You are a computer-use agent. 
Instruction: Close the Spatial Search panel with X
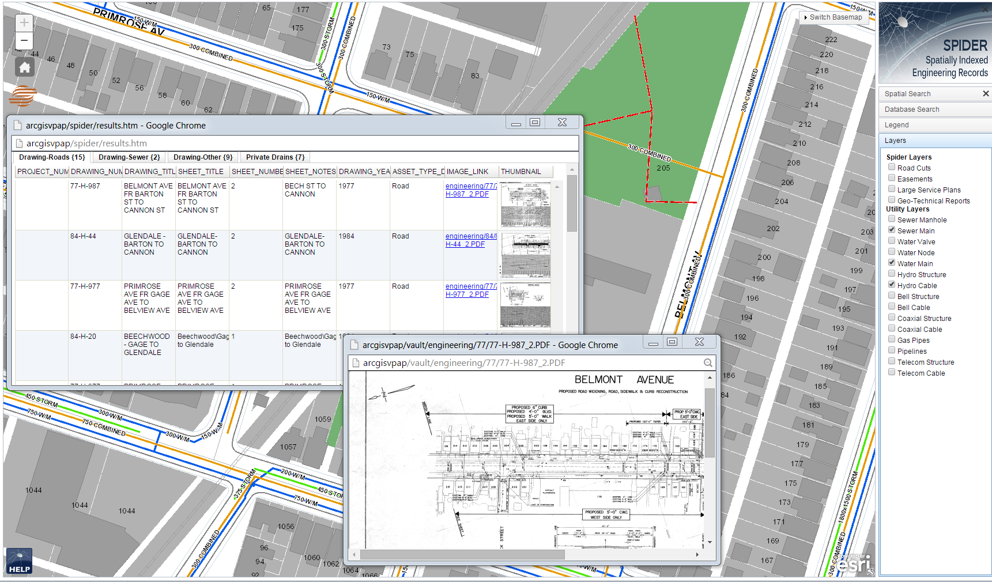pyautogui.click(x=986, y=93)
